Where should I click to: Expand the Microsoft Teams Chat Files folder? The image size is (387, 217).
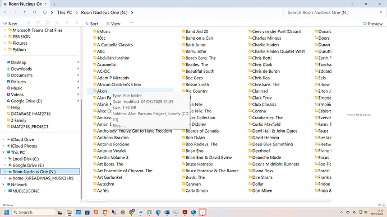pyautogui.click(x=5, y=30)
